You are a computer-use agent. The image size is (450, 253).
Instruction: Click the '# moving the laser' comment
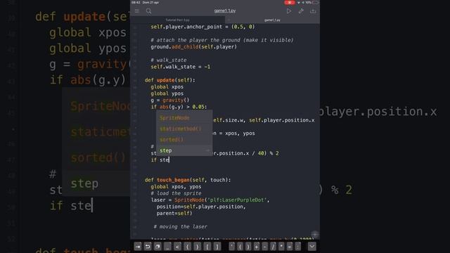click(180, 226)
